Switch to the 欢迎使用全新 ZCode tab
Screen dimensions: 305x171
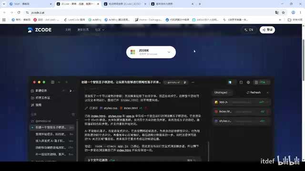(124, 4)
